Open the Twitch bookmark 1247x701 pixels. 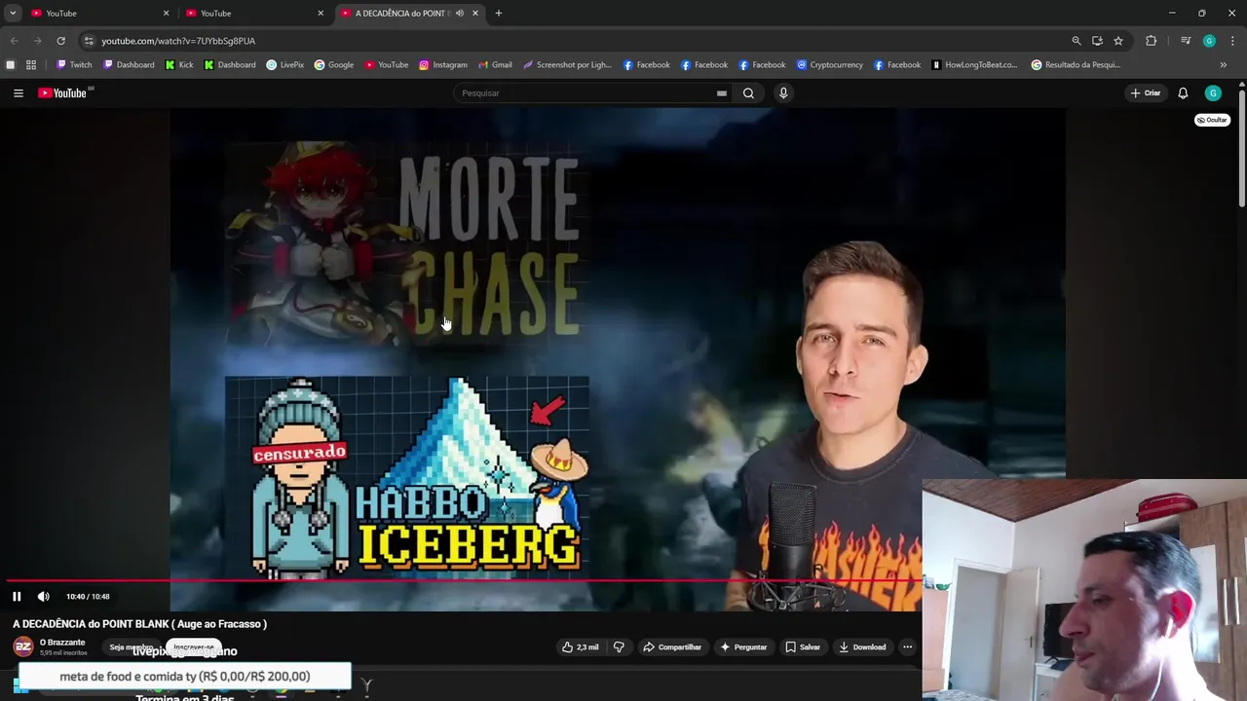(74, 65)
